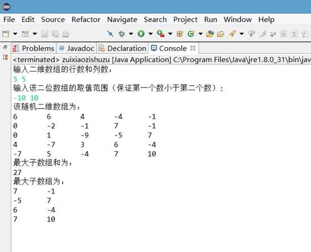Expand the Run dropdown arrow
Image resolution: width=311 pixels, height=252 pixels.
tap(151, 34)
